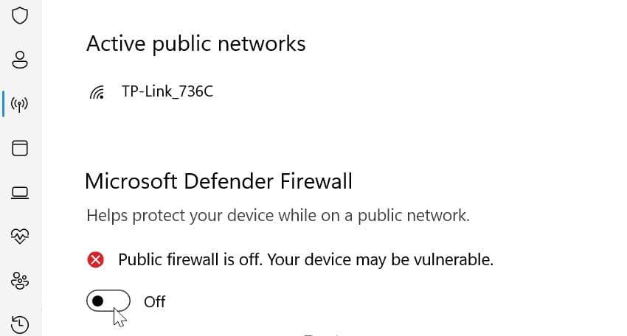
Task: Open Device security laptop icon
Action: point(21,193)
